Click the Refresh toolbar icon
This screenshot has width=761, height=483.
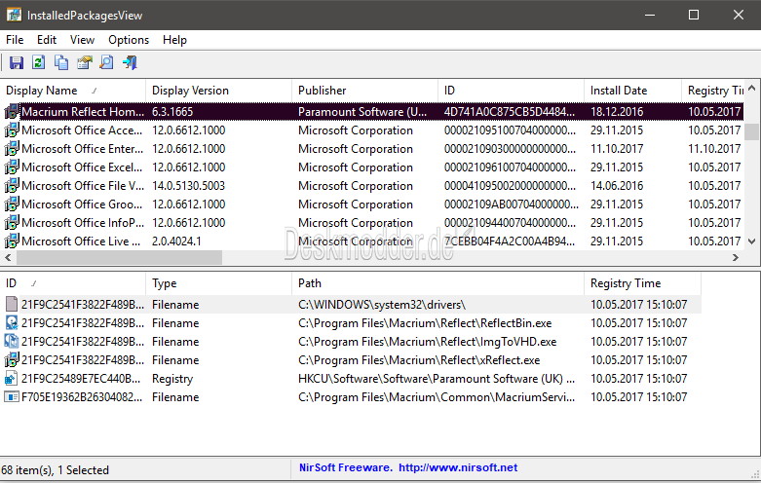coord(38,62)
